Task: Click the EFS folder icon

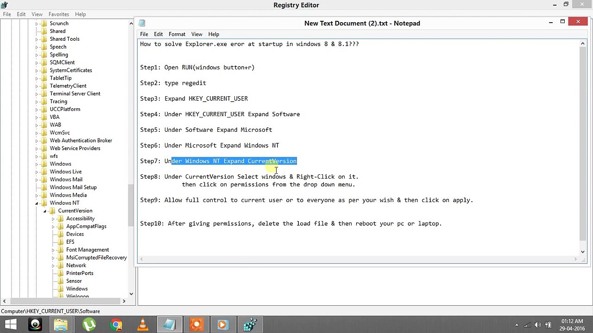Action: 60,242
